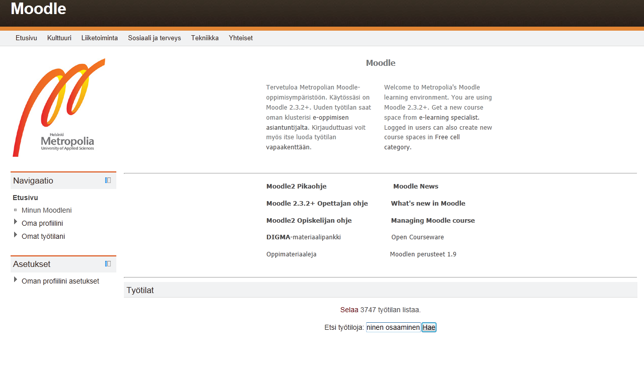Follow the e-learning specialist link
Viewport: 644px width, 368px height.
click(448, 118)
